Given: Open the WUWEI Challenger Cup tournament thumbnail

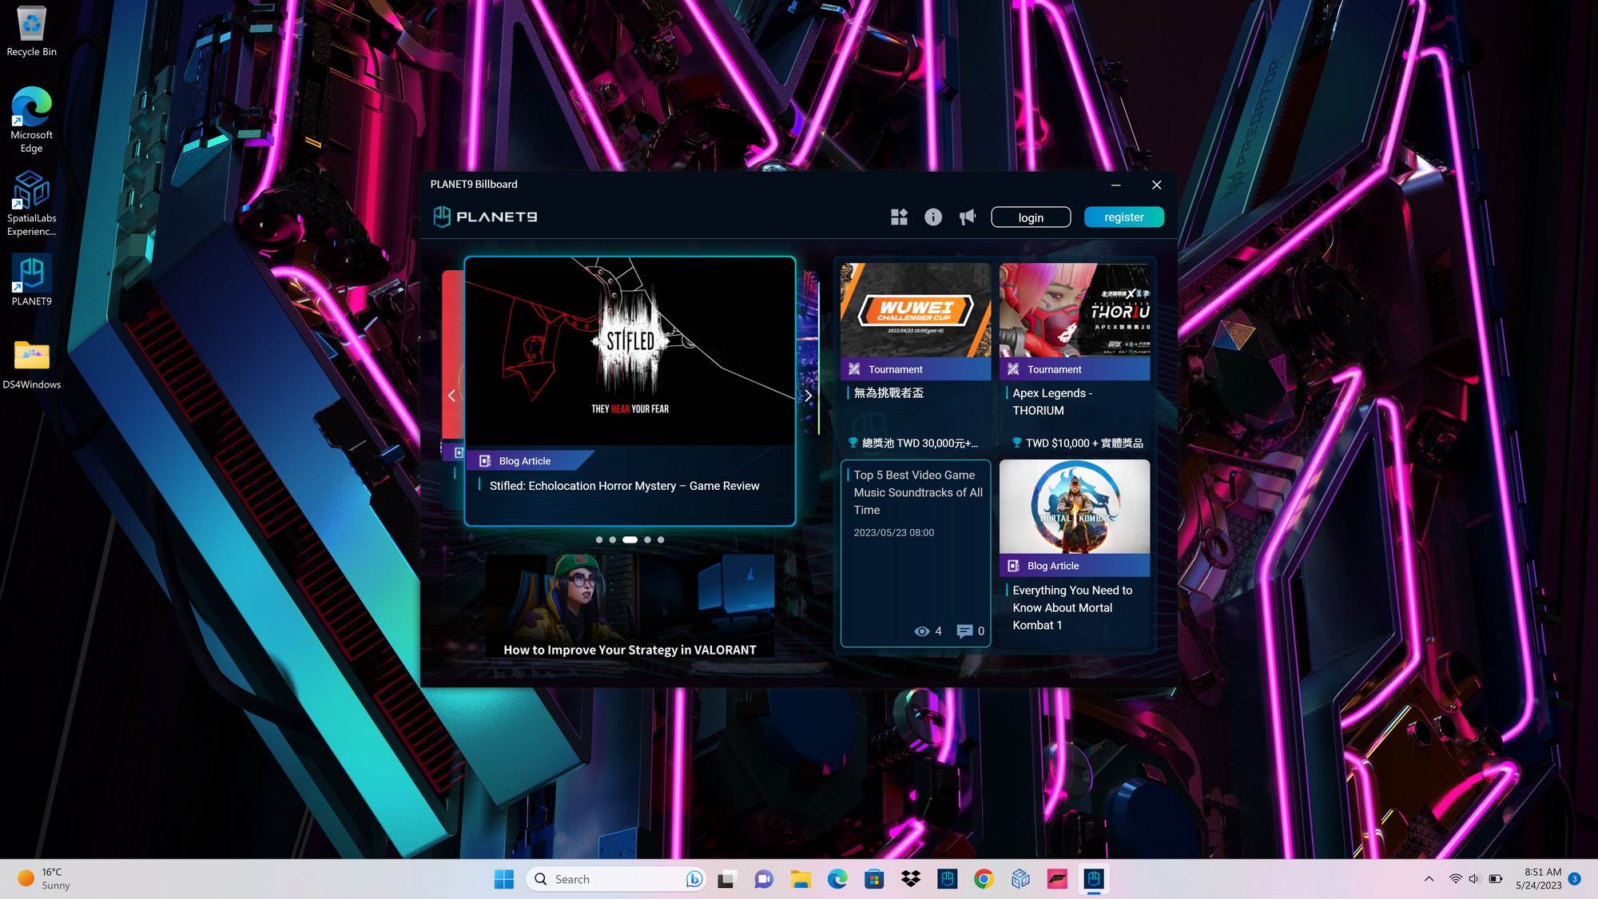Looking at the screenshot, I should click(x=916, y=311).
